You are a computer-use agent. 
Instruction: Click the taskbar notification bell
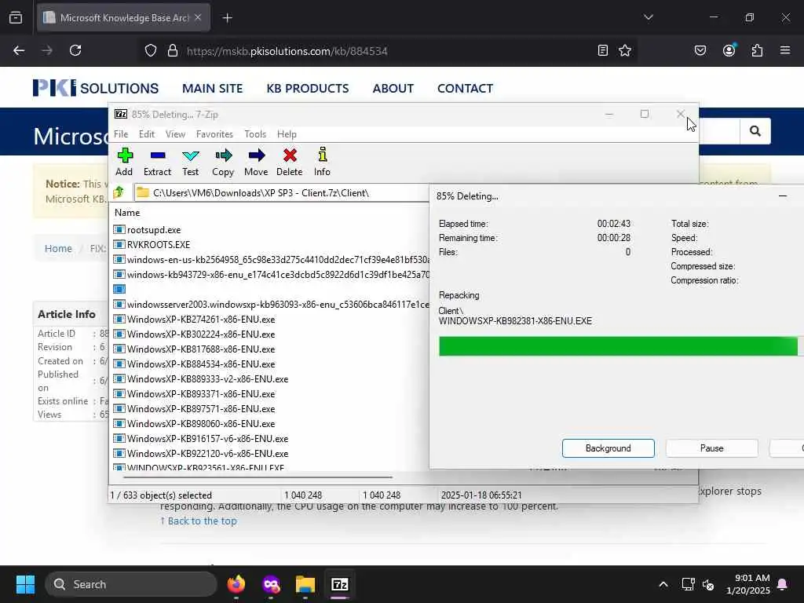click(x=783, y=584)
